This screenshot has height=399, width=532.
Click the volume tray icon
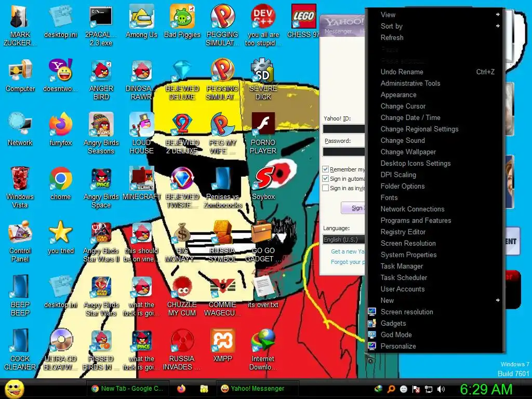coord(441,389)
